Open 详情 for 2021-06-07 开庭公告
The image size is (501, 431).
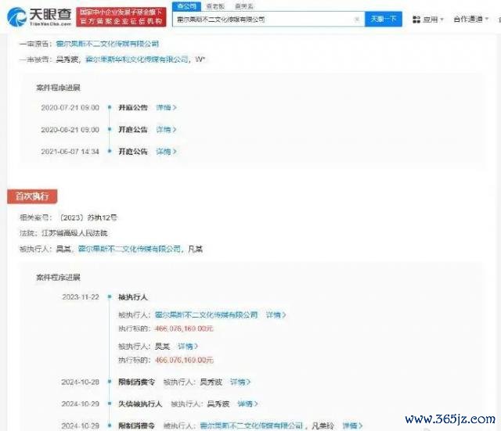166,151
